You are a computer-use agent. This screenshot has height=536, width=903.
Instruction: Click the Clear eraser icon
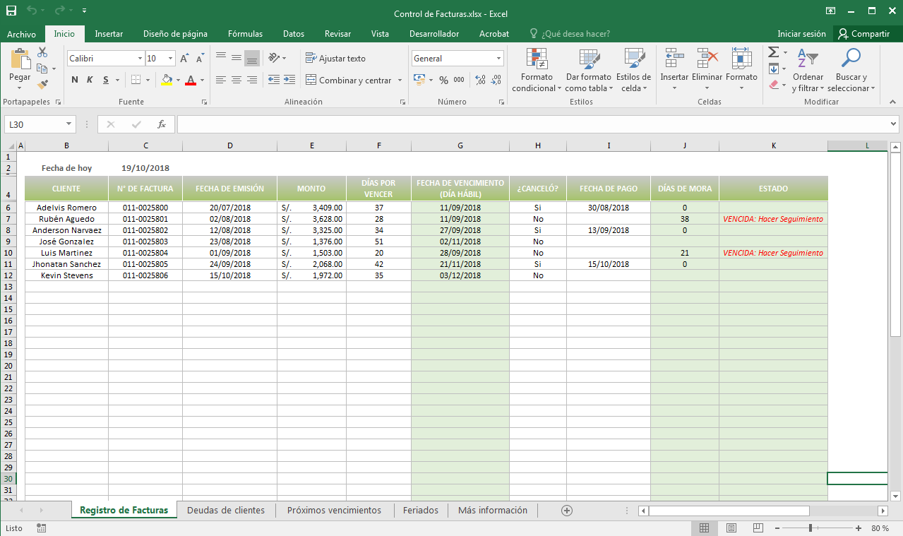[x=774, y=85]
